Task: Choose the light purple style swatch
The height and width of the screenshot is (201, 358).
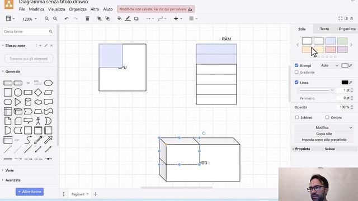Action: click(342, 49)
